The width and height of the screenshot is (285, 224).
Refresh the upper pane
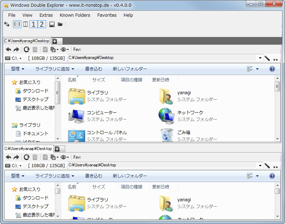[26, 49]
